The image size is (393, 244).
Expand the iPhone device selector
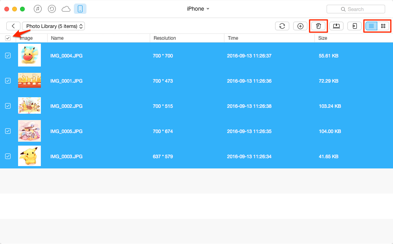(198, 9)
